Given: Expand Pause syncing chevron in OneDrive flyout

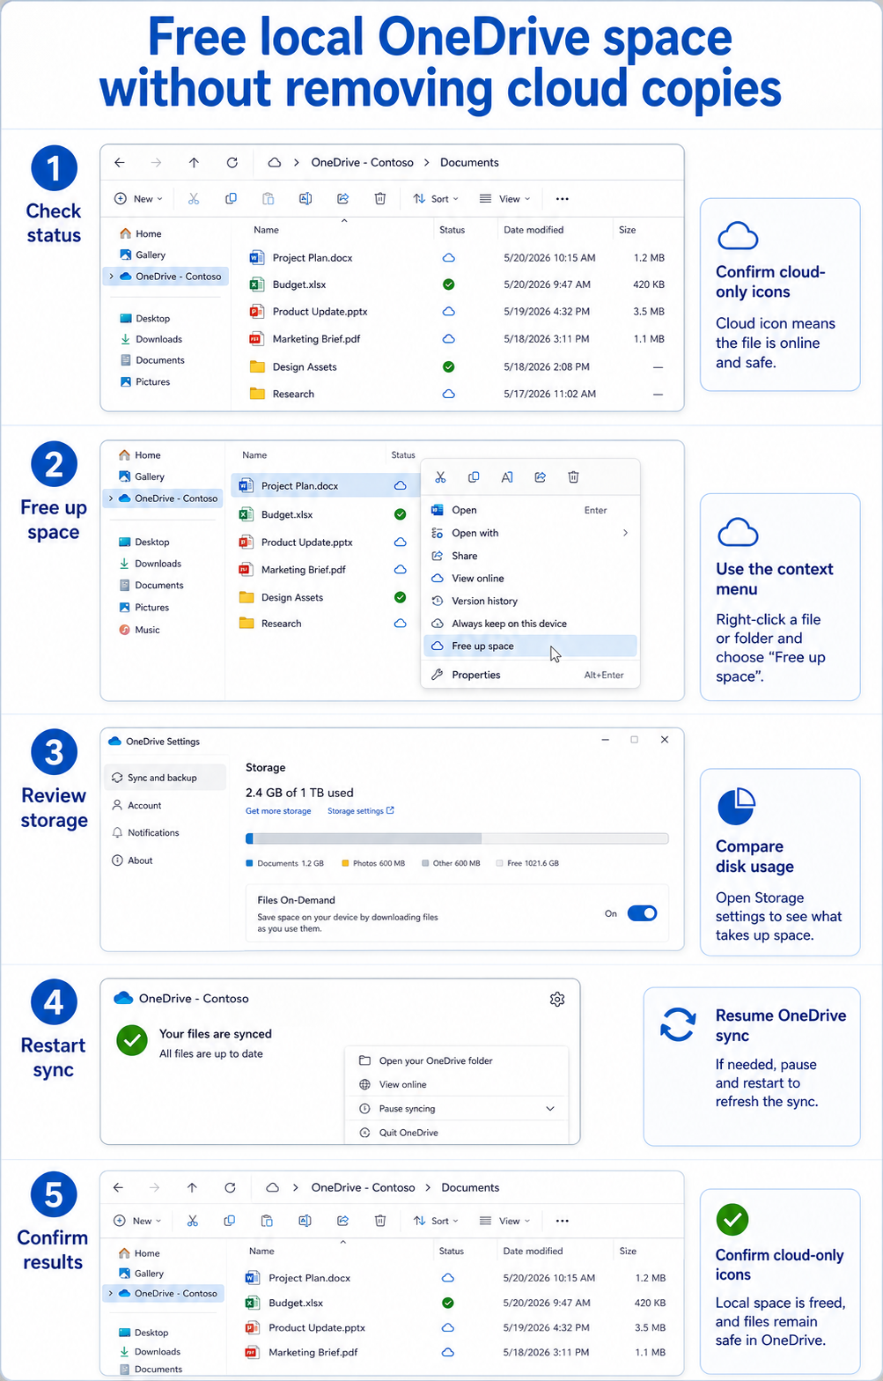Looking at the screenshot, I should (550, 1109).
